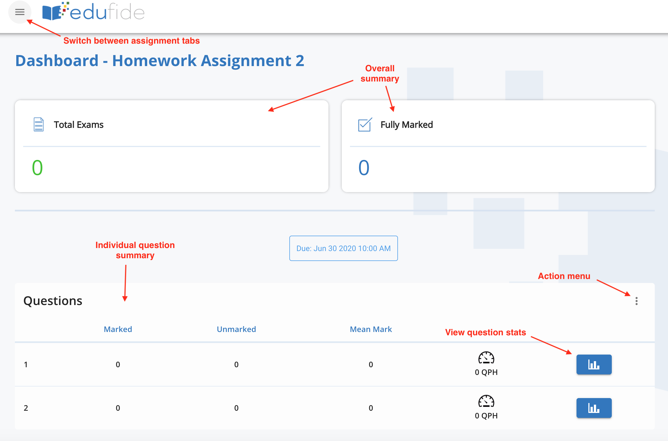Screen dimensions: 668x441
Task: Expand details for question row 2
Action: pyautogui.click(x=26, y=407)
